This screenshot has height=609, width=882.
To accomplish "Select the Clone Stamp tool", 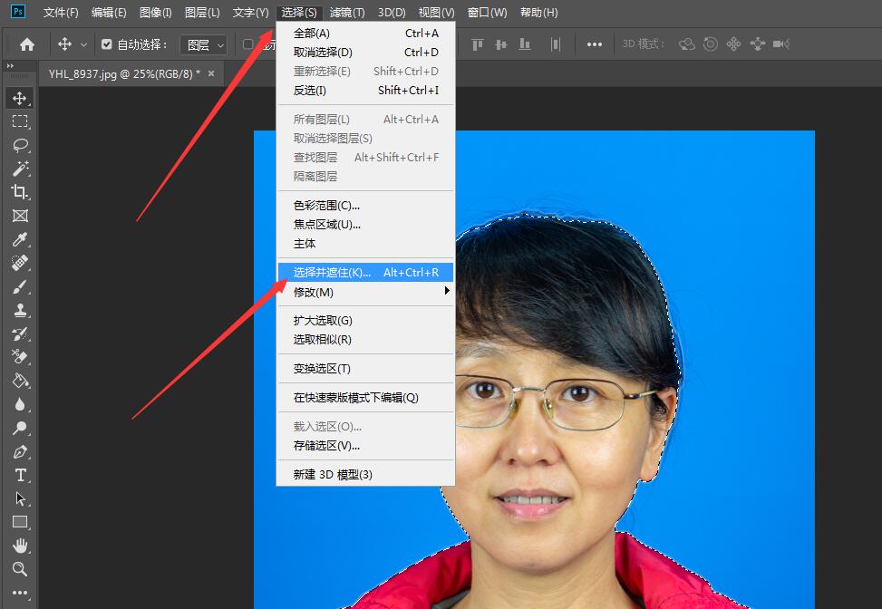I will [20, 310].
